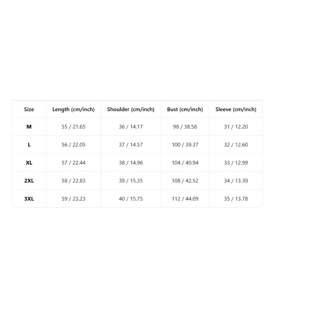The image size is (310, 310).
Task: Click the L size row label
Action: [29, 145]
